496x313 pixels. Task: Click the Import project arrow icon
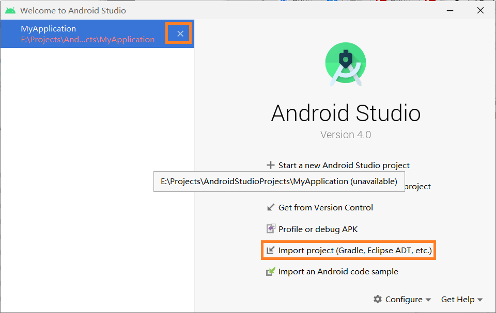pyautogui.click(x=270, y=250)
